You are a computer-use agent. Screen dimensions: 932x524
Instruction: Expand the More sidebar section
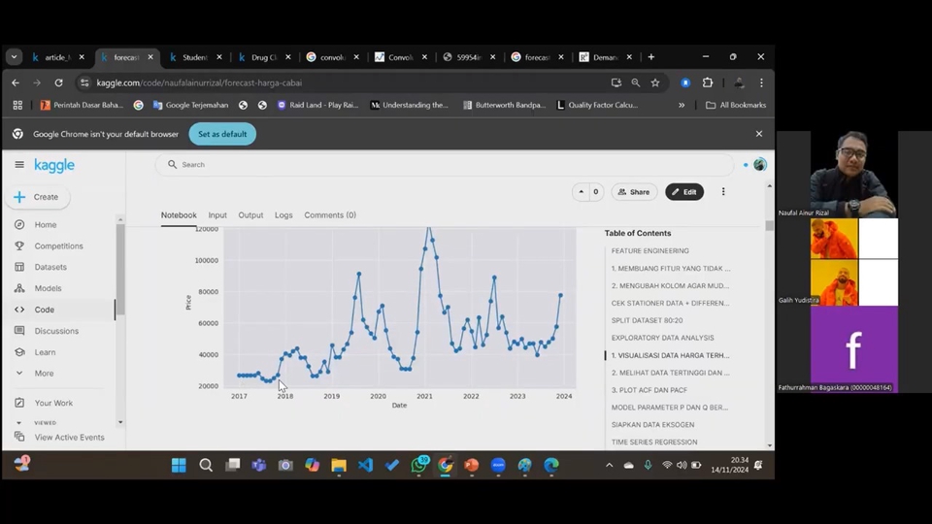(44, 373)
